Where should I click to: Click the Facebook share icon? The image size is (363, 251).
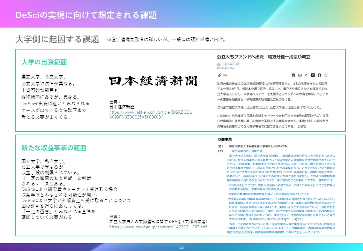click(319, 75)
